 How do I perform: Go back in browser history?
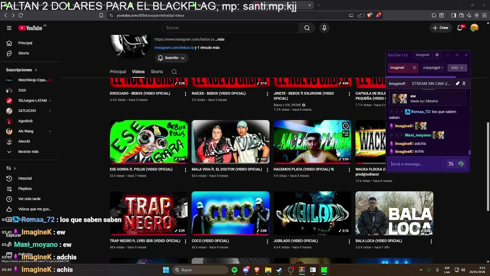pyautogui.click(x=5, y=15)
